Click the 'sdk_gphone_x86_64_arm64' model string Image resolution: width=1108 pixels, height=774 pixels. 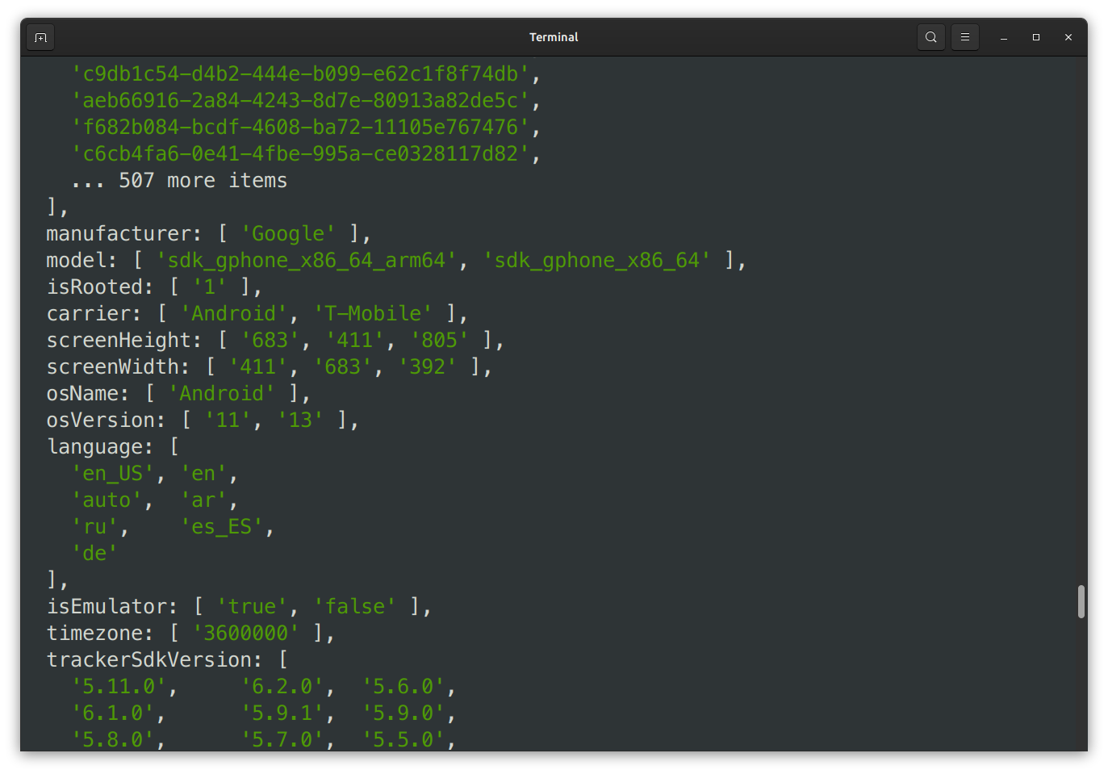pyautogui.click(x=303, y=260)
